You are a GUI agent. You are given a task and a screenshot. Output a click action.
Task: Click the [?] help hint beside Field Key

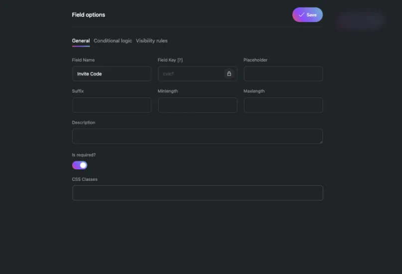tap(180, 60)
